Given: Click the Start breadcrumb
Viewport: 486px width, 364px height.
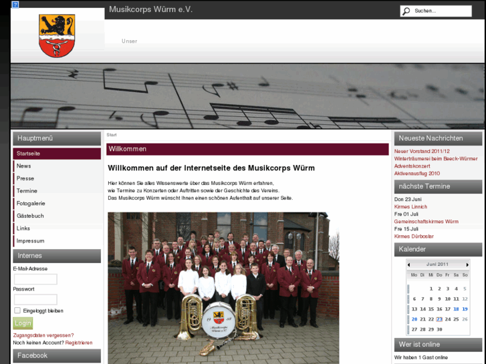Looking at the screenshot, I should 112,135.
